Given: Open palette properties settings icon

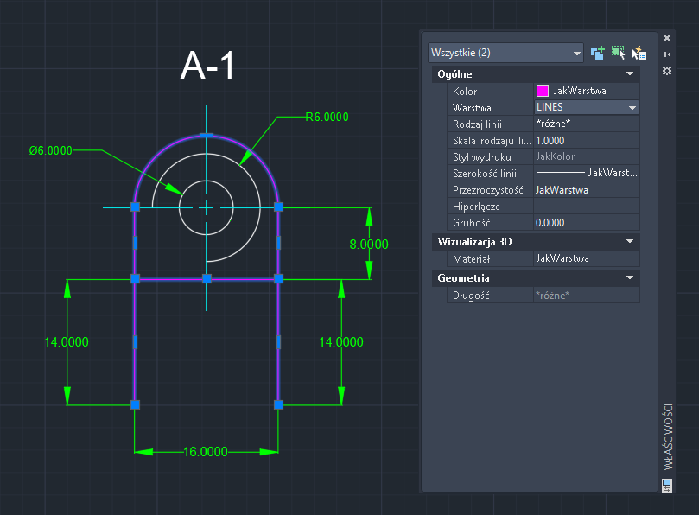Looking at the screenshot, I should pos(667,71).
